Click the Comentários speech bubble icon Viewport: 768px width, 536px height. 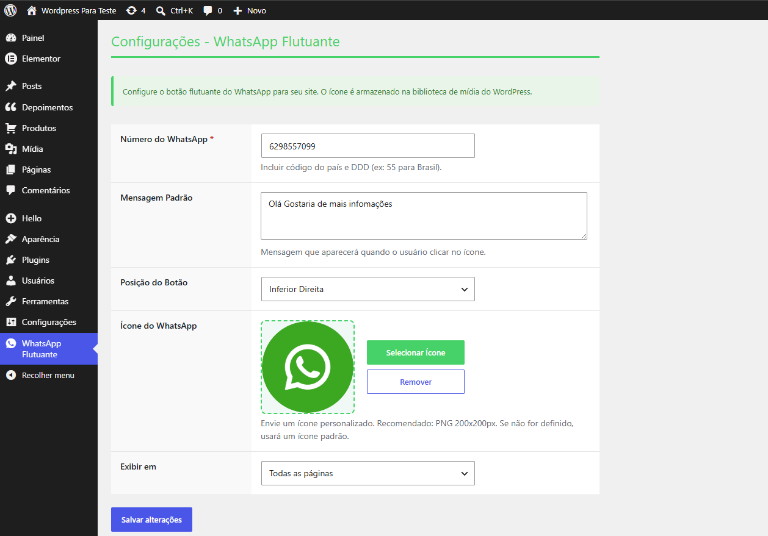(x=10, y=190)
